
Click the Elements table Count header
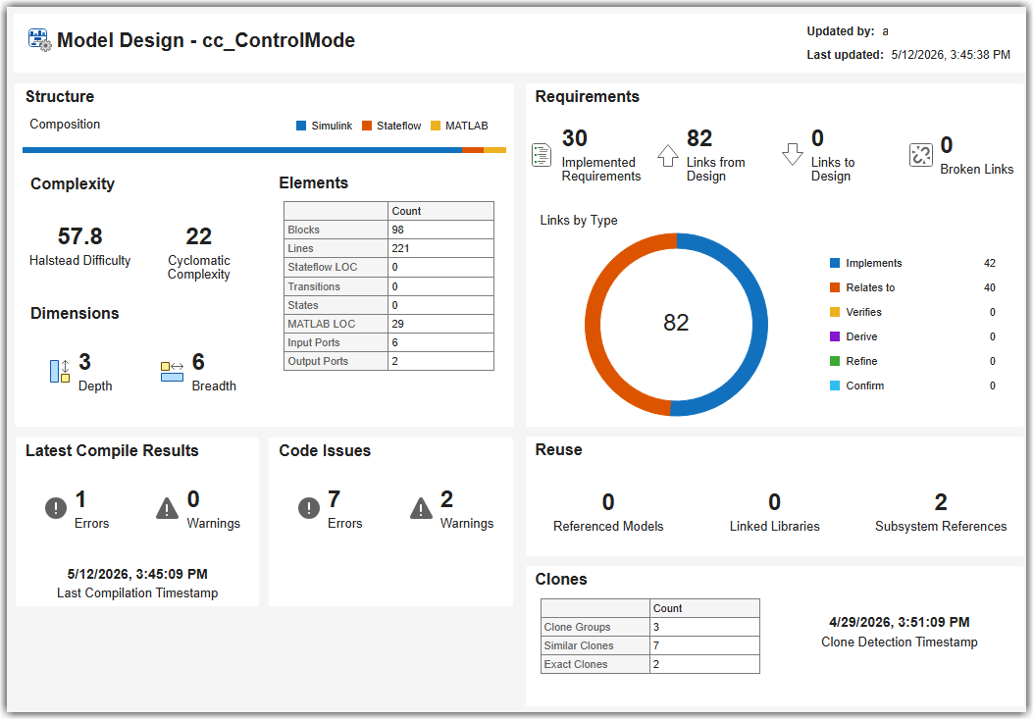pos(440,211)
